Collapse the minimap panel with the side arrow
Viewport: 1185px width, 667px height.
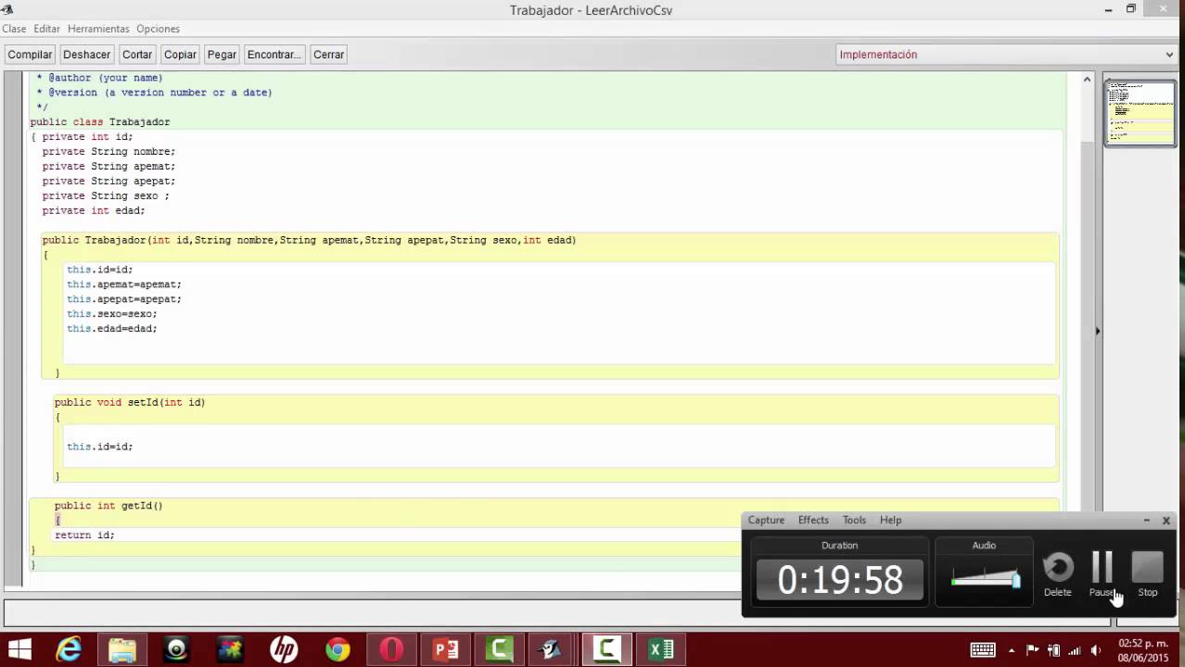tap(1097, 331)
